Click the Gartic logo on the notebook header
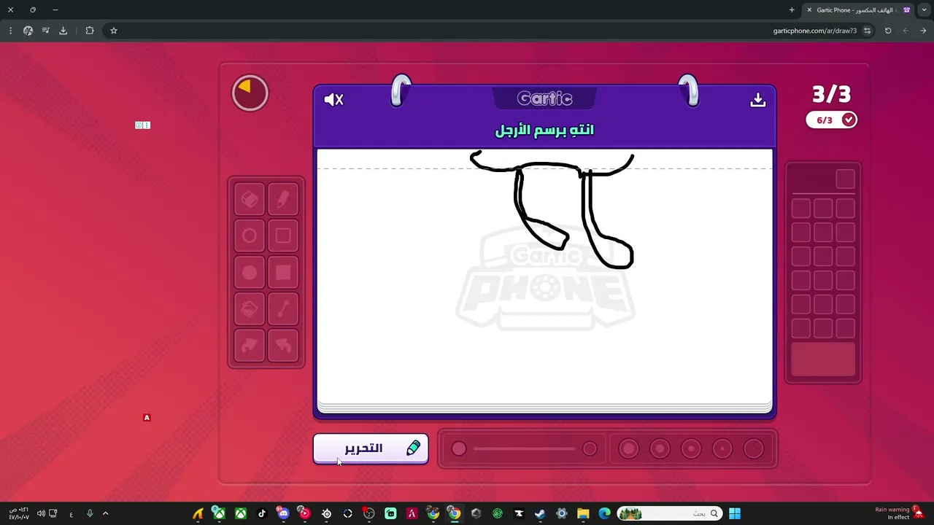 pos(544,98)
